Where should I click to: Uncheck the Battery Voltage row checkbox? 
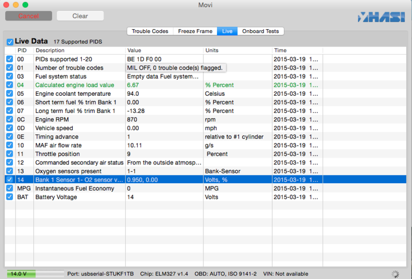[10, 197]
